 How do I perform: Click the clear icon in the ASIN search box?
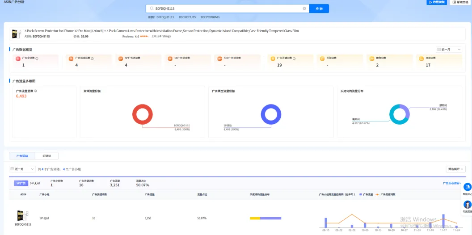click(x=304, y=8)
